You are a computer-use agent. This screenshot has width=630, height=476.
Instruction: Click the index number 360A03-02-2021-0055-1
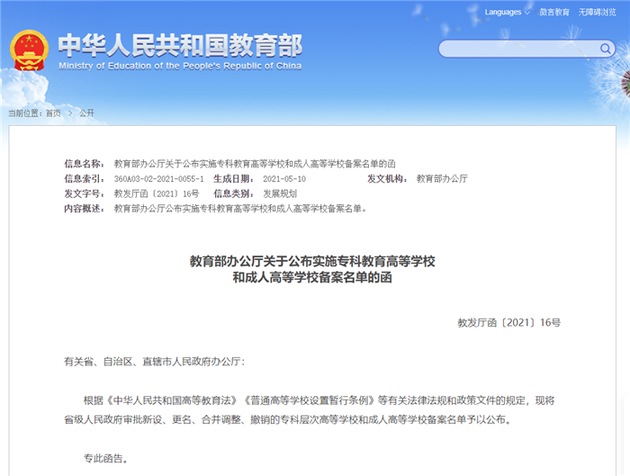(158, 179)
